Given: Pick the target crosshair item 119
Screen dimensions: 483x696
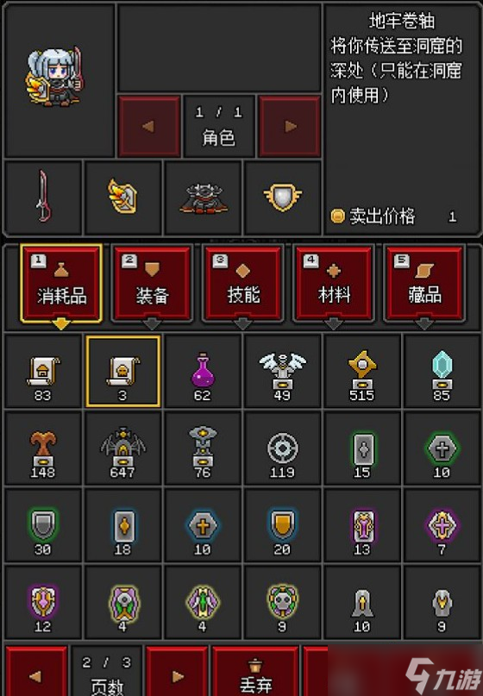Looking at the screenshot, I should tap(282, 448).
